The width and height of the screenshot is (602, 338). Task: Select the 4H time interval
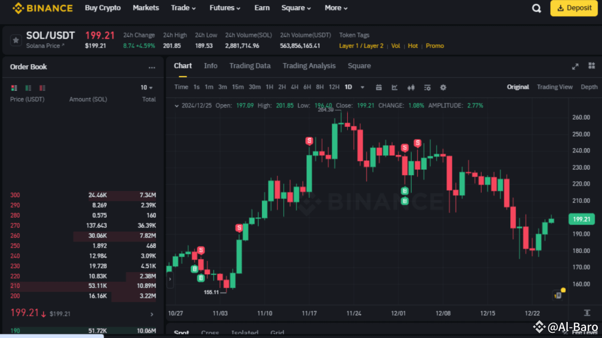[x=294, y=87]
